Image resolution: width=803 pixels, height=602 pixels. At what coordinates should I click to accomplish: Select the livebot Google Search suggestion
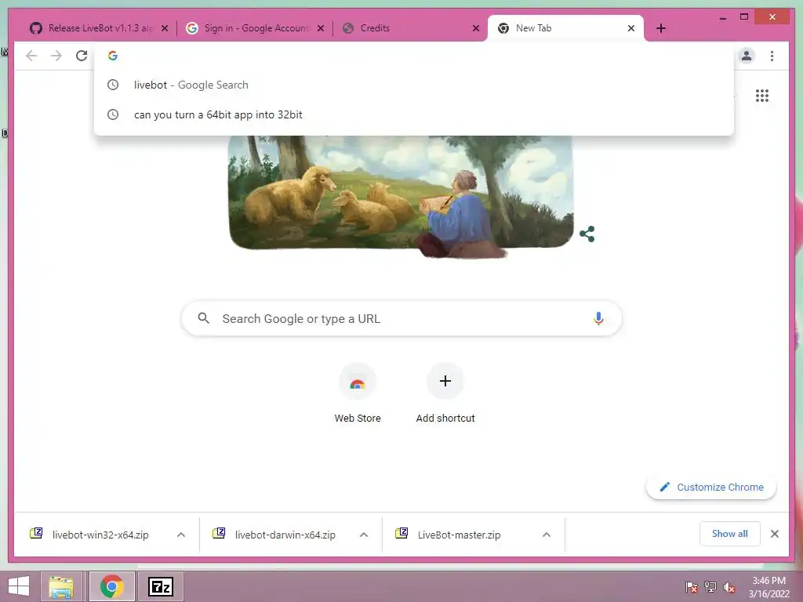(414, 85)
